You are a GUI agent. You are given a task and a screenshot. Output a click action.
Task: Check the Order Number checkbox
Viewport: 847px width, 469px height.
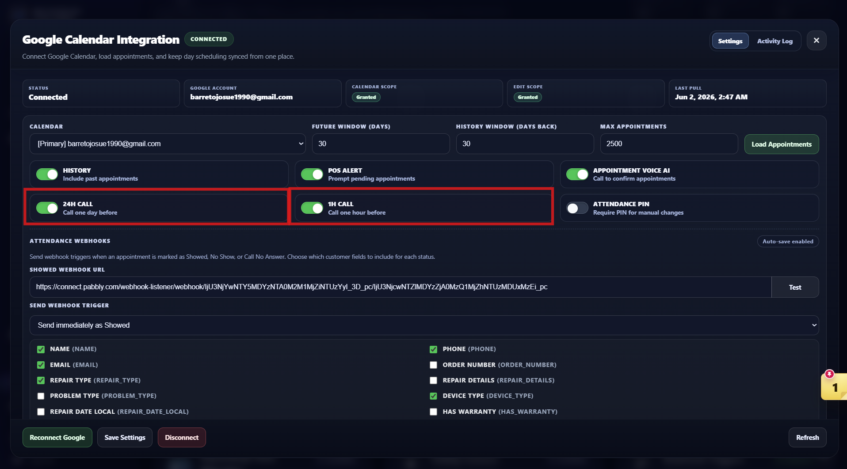pos(433,365)
